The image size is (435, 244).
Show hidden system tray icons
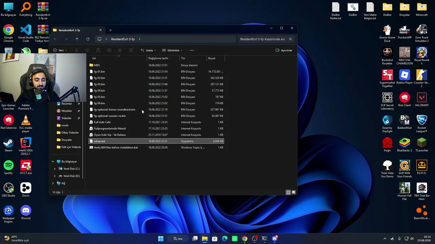(x=385, y=239)
